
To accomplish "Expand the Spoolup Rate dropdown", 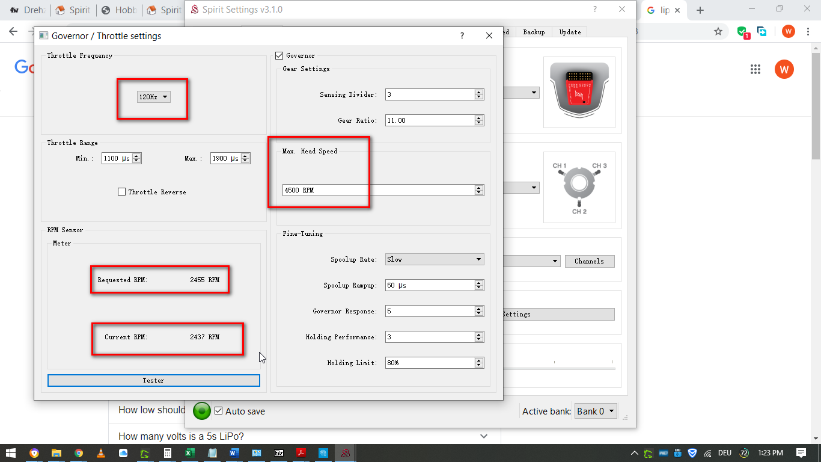I will click(x=435, y=259).
